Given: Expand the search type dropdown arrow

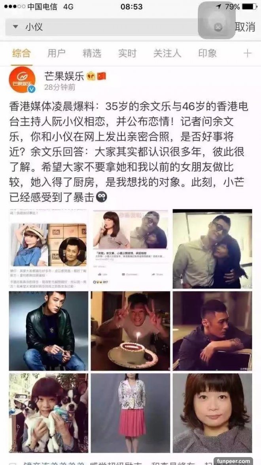Looking at the screenshot, I should coord(15,27).
